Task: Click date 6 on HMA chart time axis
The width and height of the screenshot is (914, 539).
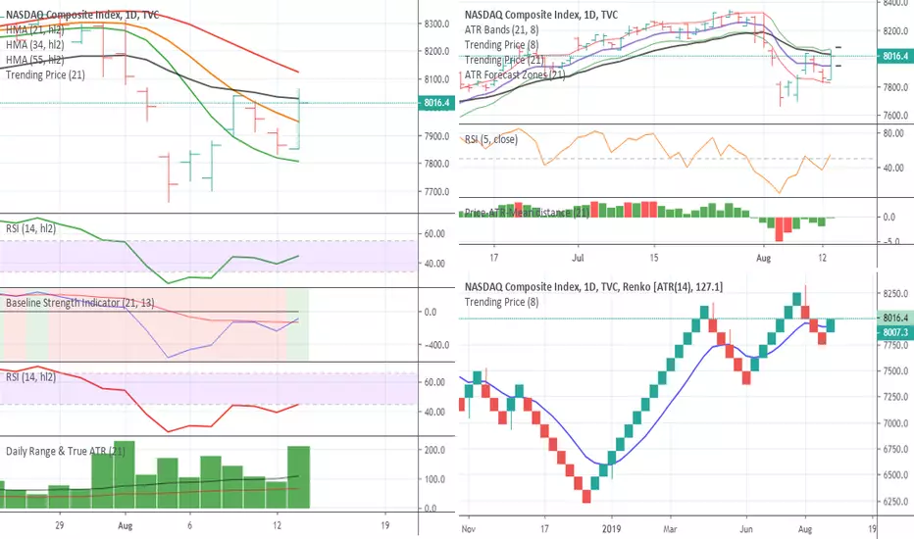Action: point(190,525)
